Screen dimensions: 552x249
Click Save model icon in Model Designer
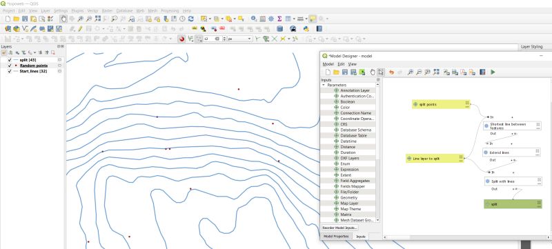click(344, 72)
